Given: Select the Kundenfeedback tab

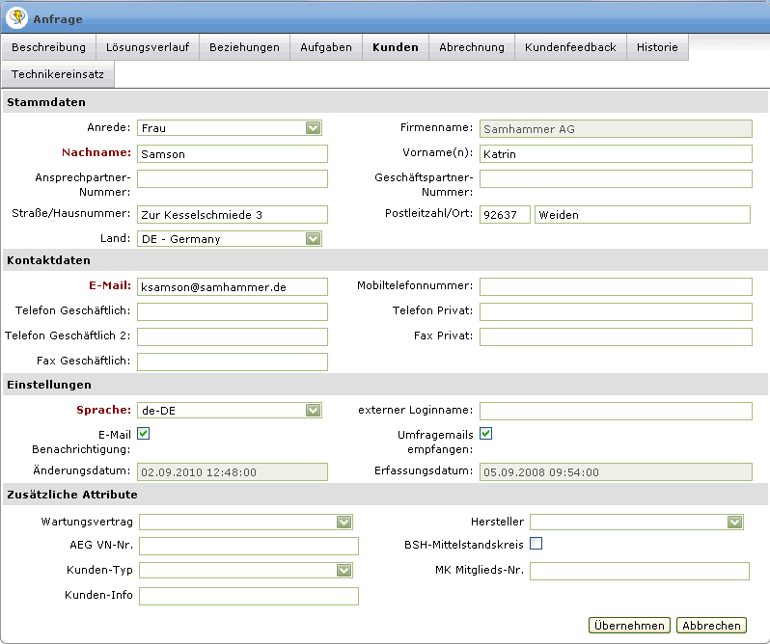Looking at the screenshot, I should point(570,47).
